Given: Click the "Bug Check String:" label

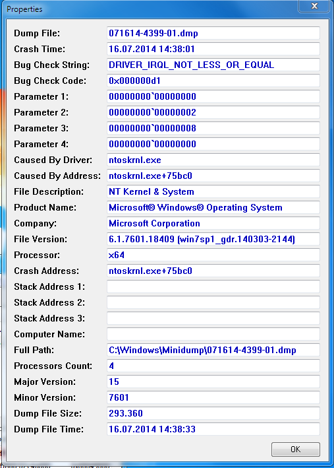Looking at the screenshot, I should click(51, 65).
